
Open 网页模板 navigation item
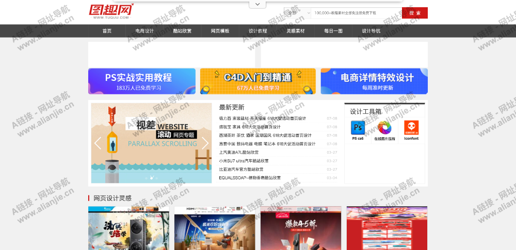[220, 31]
